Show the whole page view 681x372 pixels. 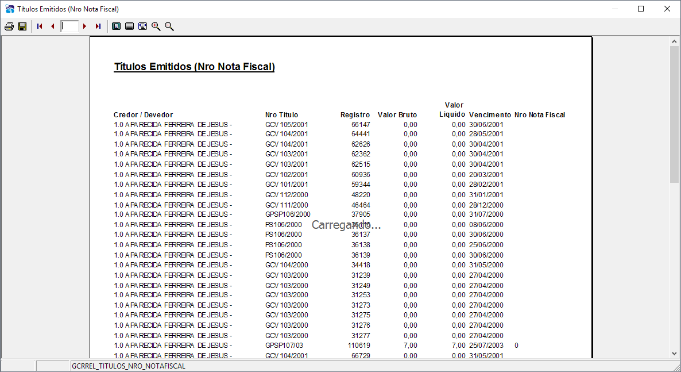pos(117,26)
